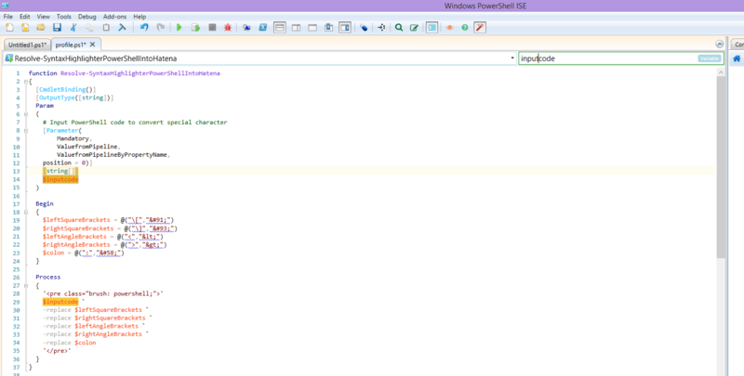The image size is (744, 376).
Task: Toggle the red wand icon
Action: [480, 28]
